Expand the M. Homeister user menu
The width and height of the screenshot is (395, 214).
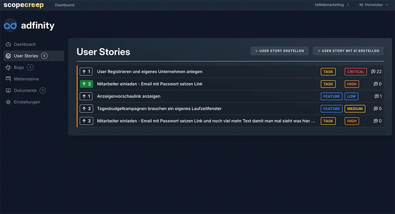tap(374, 5)
